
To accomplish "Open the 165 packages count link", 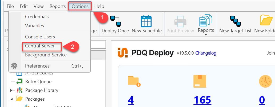I will click(202, 100).
